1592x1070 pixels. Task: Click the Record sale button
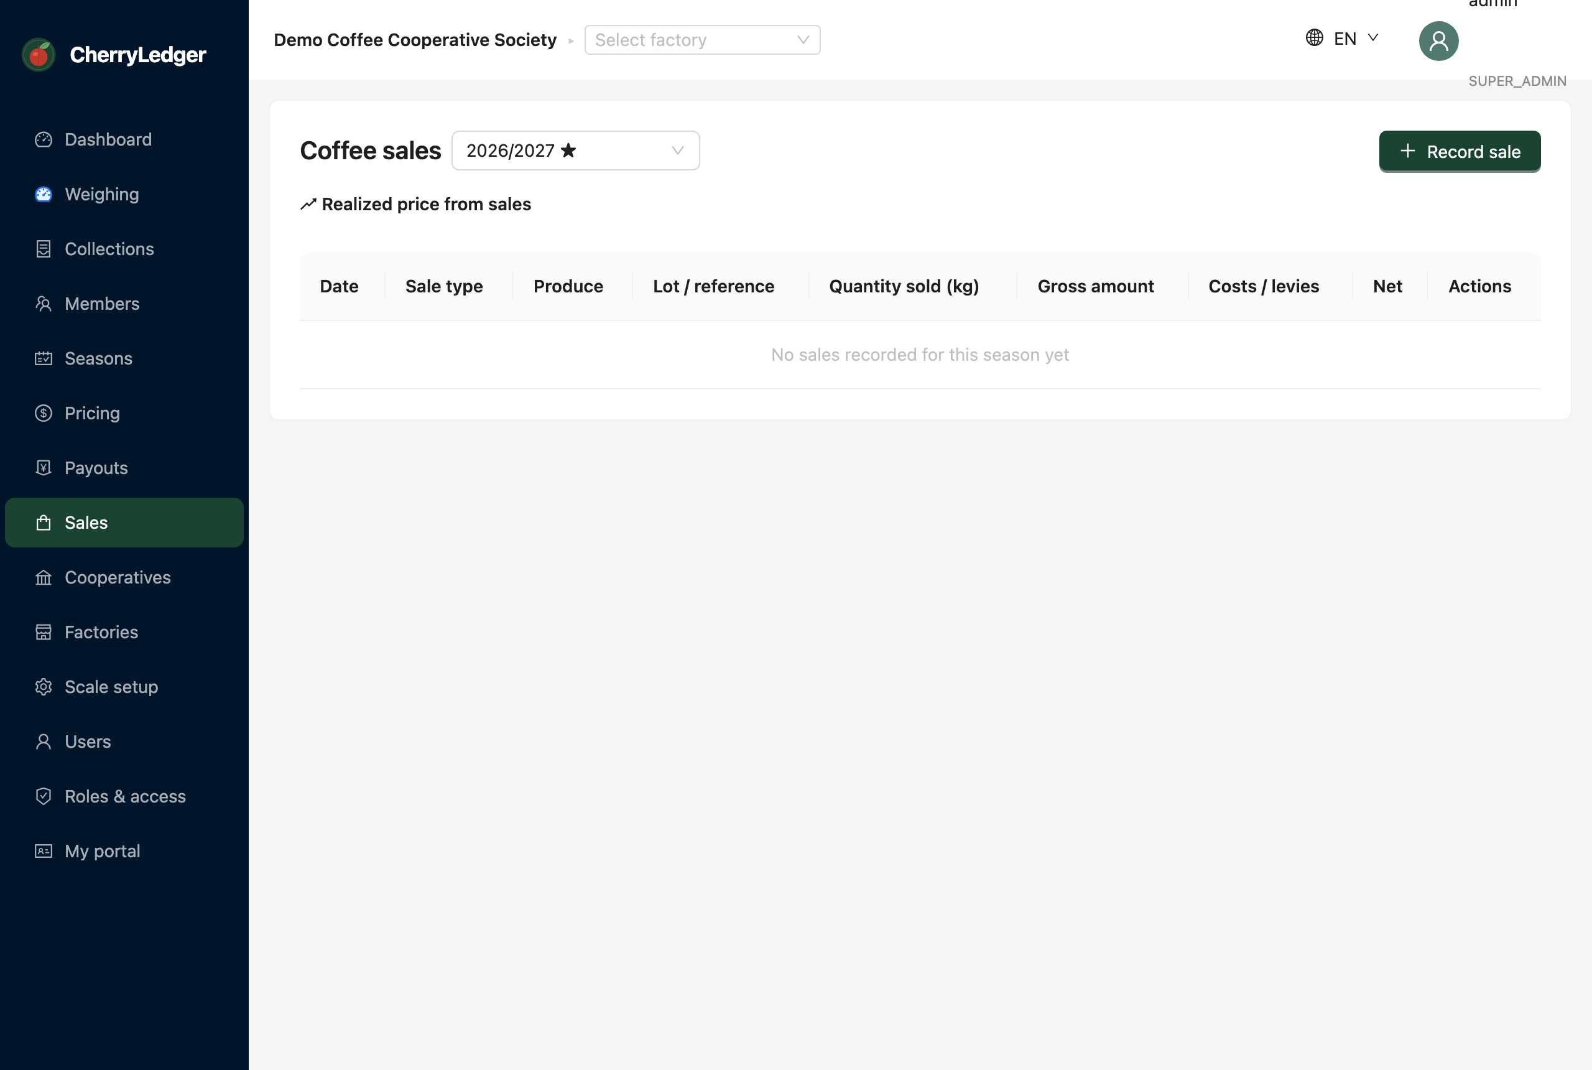pos(1459,151)
